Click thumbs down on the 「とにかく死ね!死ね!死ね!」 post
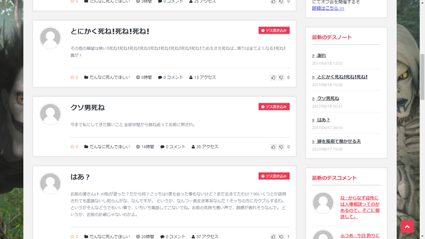Viewport: 425px width, 239px height. pyautogui.click(x=281, y=77)
